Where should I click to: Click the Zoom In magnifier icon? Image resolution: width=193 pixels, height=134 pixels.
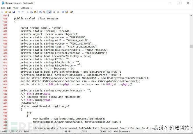click(54, 12)
